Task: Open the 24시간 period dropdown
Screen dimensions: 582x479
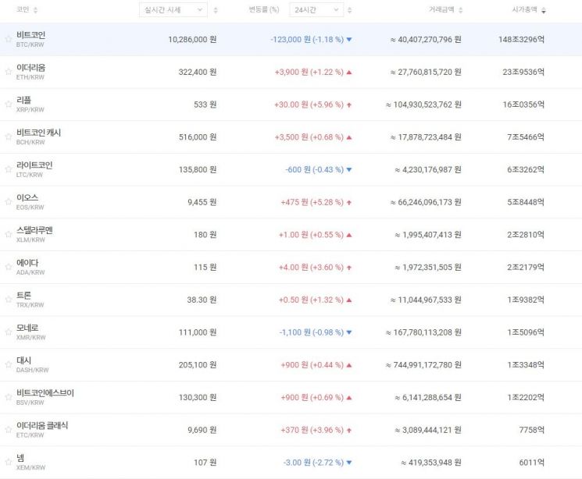Action: click(316, 10)
